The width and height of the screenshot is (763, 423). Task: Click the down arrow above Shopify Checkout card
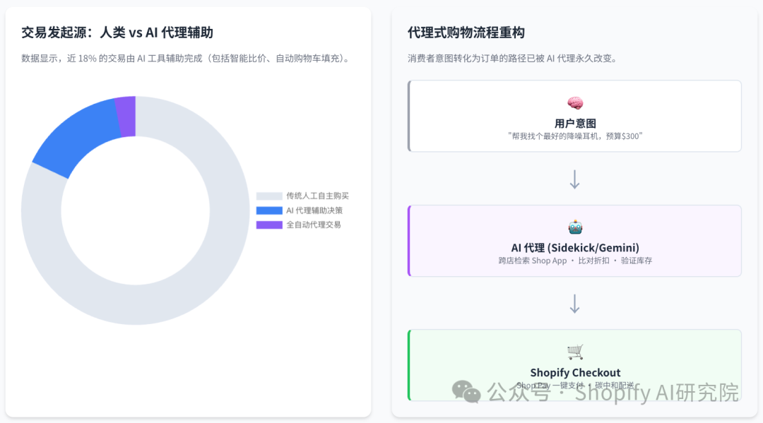point(574,304)
